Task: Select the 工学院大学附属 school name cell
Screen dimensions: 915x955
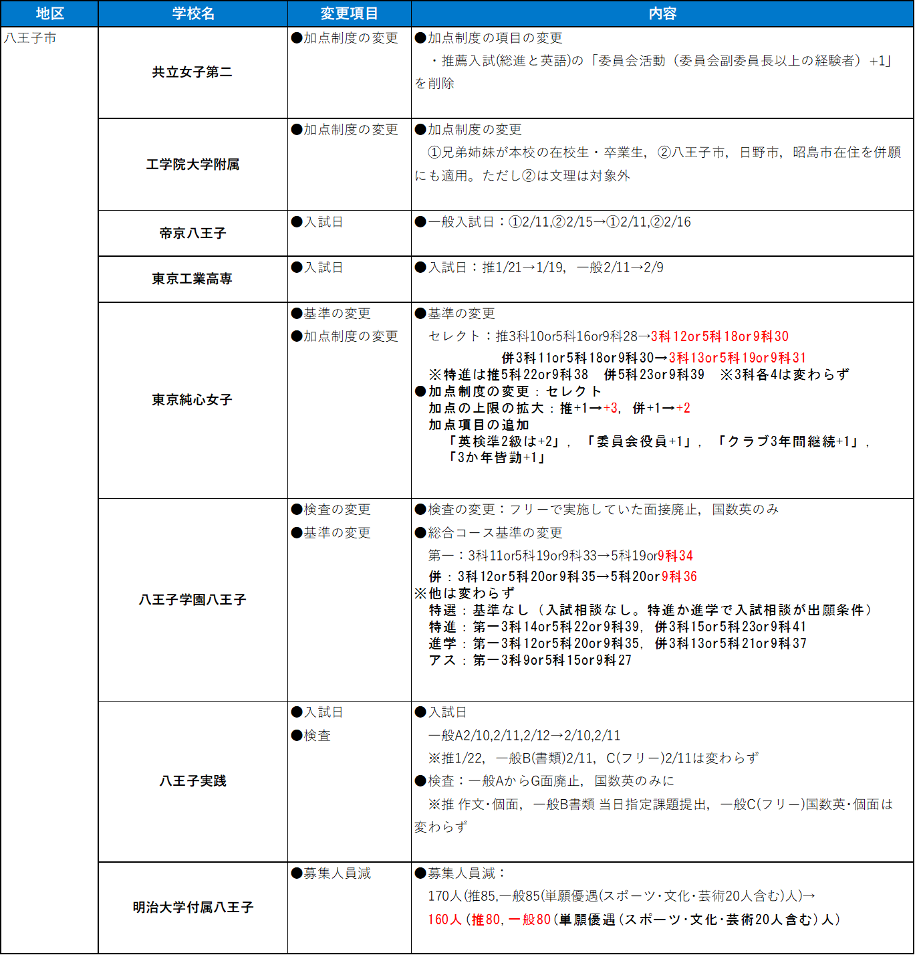Action: (193, 165)
